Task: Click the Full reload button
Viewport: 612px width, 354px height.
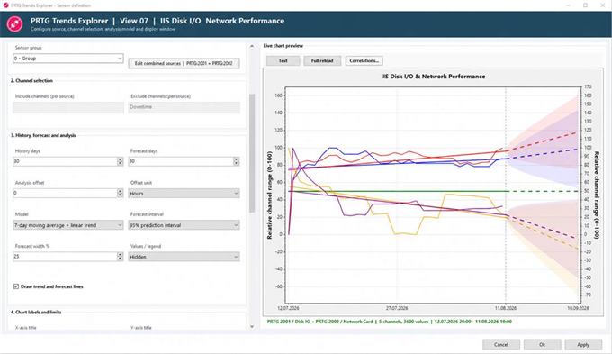Action: tap(322, 60)
